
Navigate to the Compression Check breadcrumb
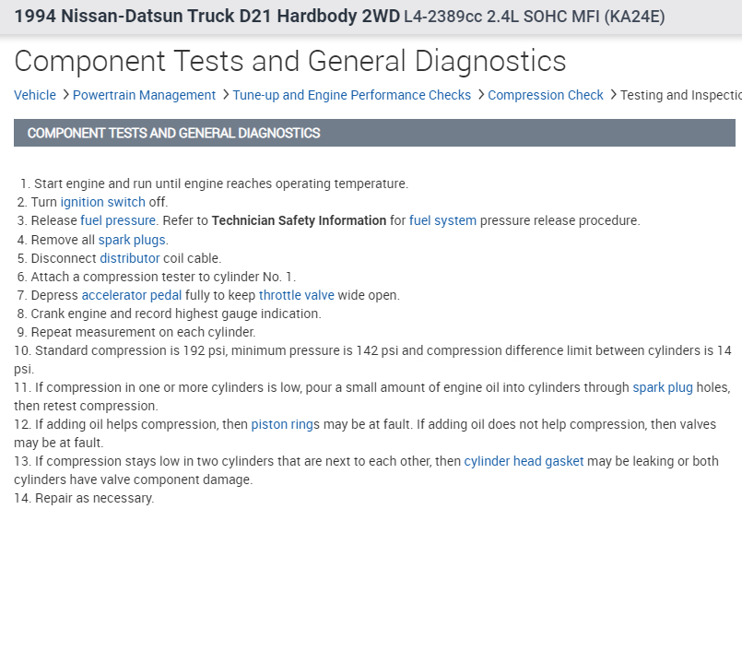pos(546,95)
